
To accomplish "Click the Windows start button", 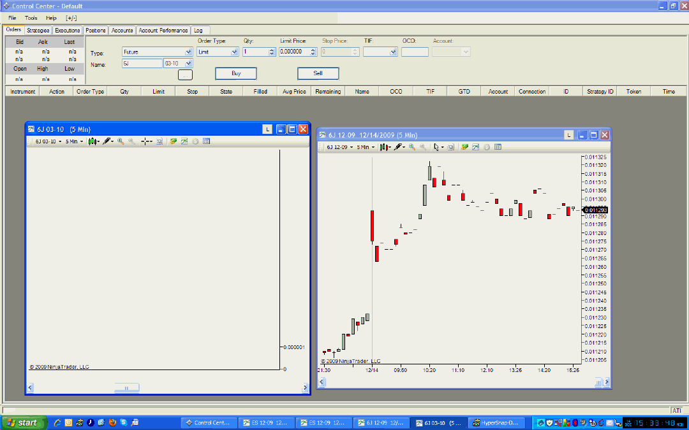I will pyautogui.click(x=24, y=423).
